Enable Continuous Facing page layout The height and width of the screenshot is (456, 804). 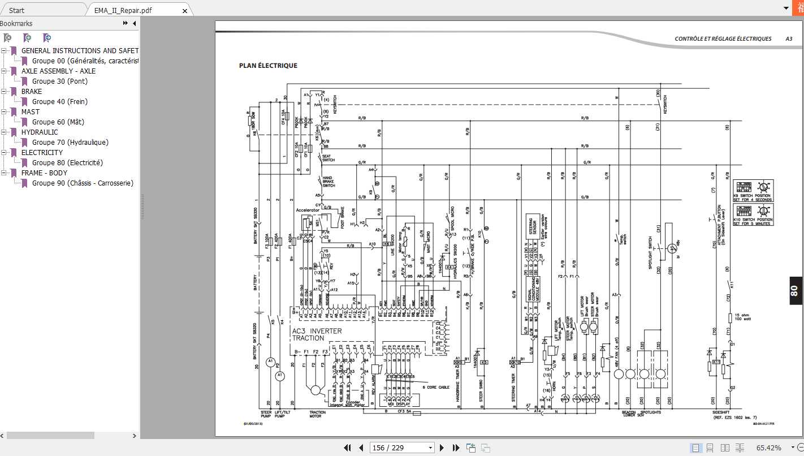(741, 448)
